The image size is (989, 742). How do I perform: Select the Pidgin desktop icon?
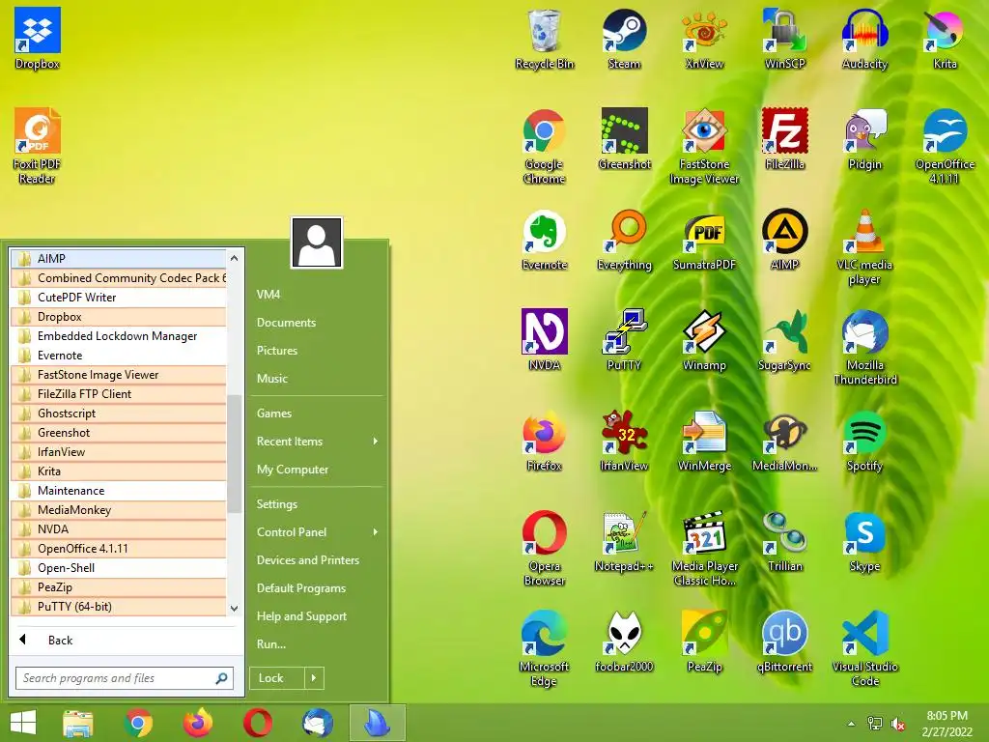click(864, 139)
